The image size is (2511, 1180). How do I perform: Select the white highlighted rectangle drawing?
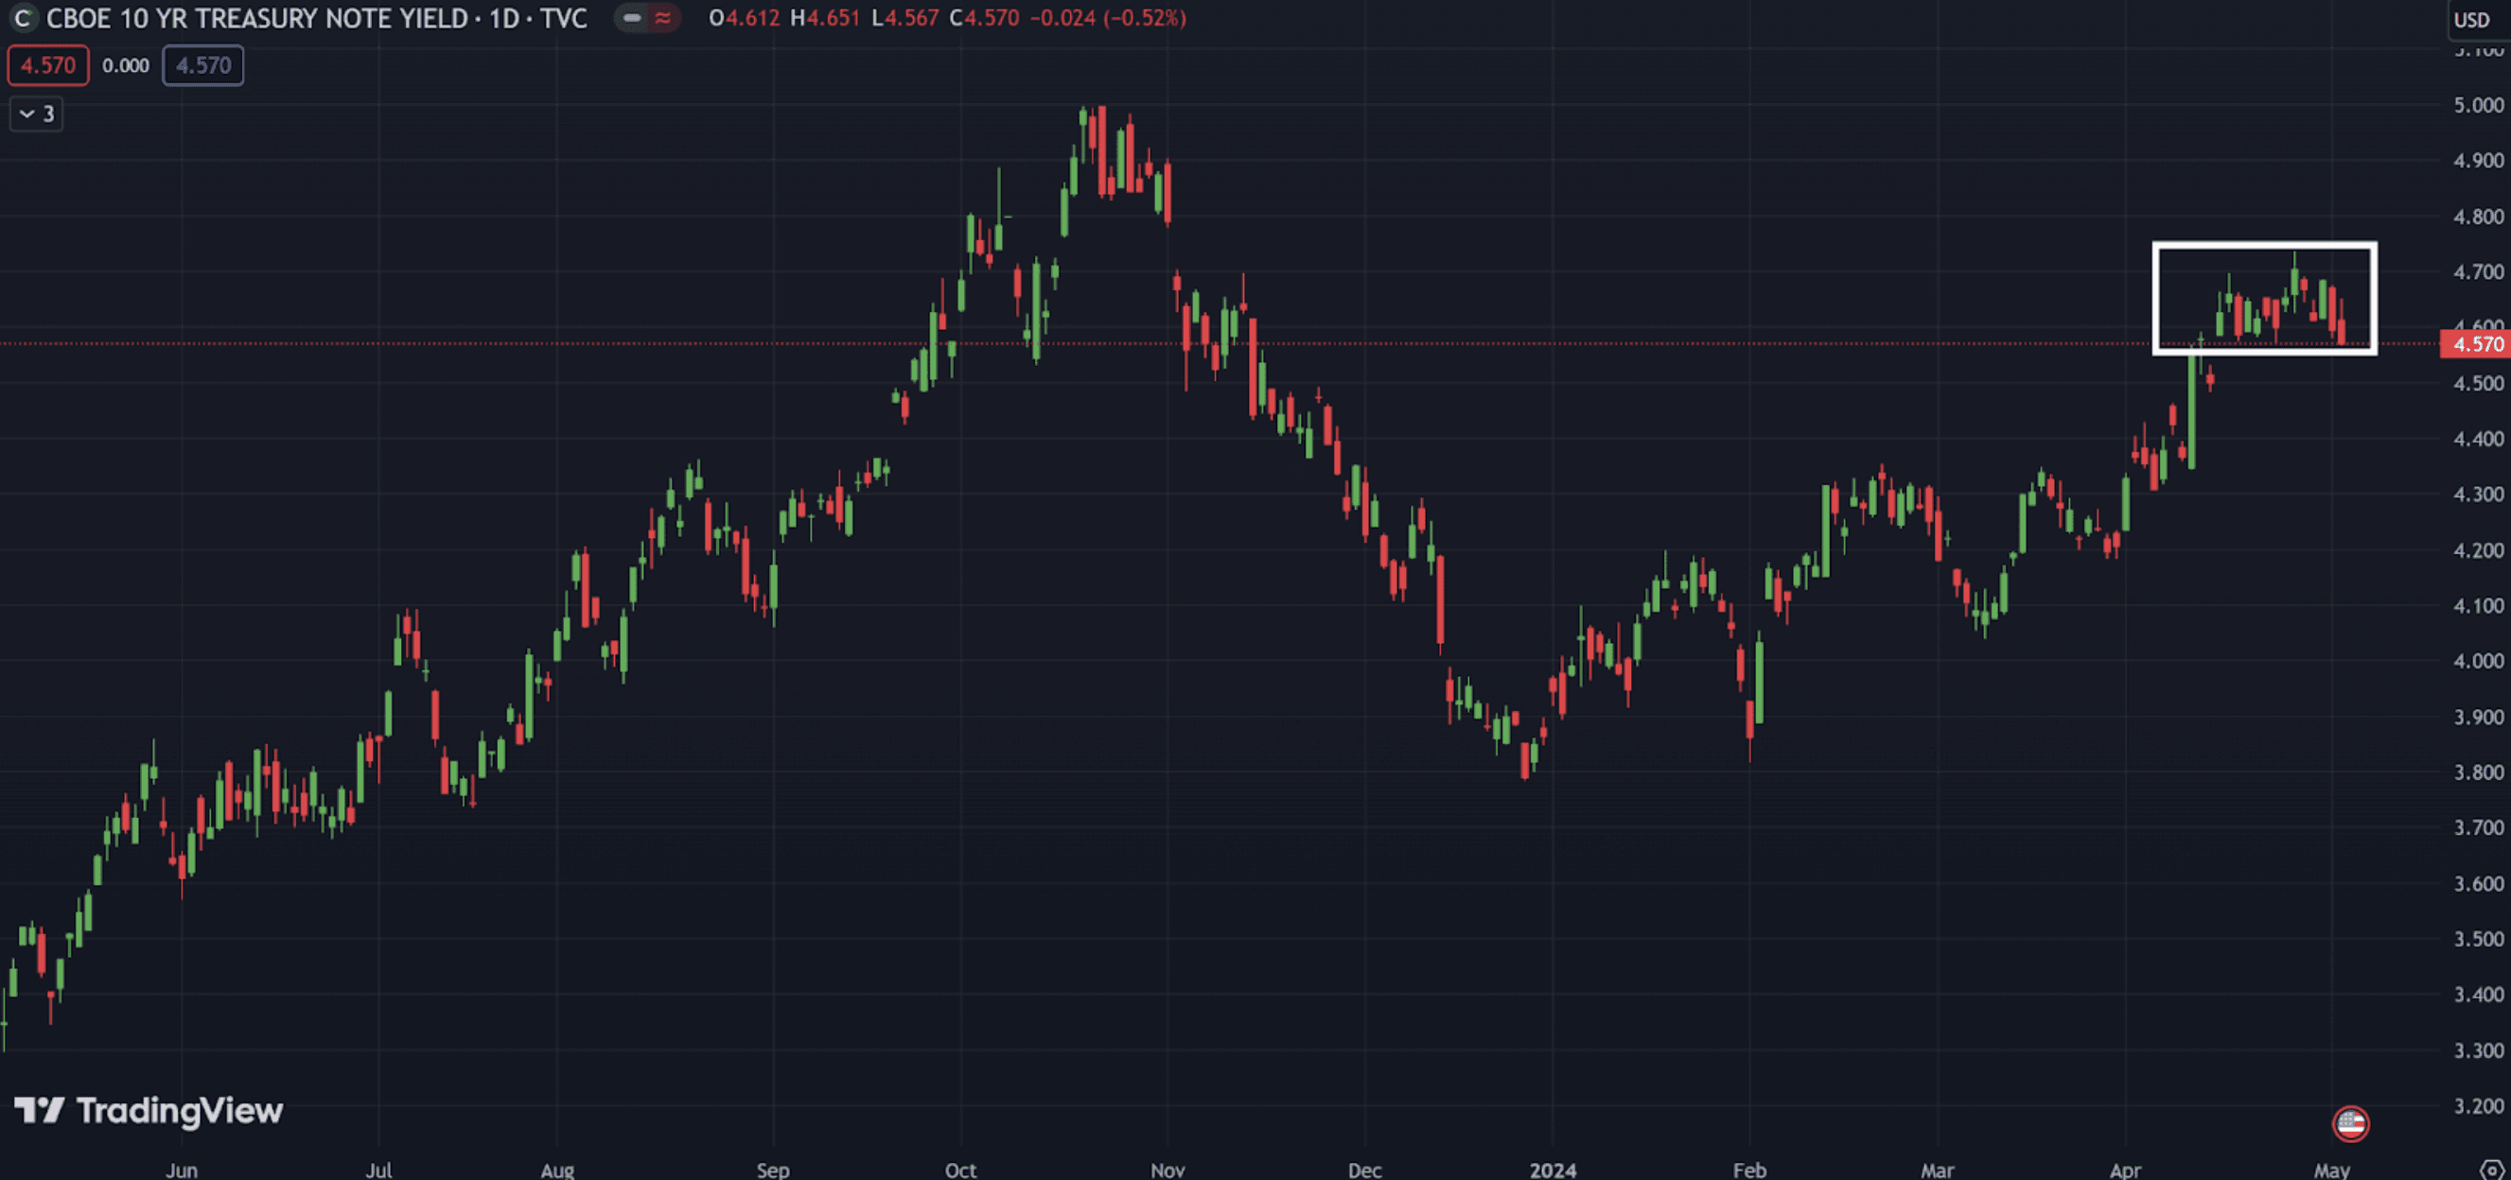pos(2263,246)
